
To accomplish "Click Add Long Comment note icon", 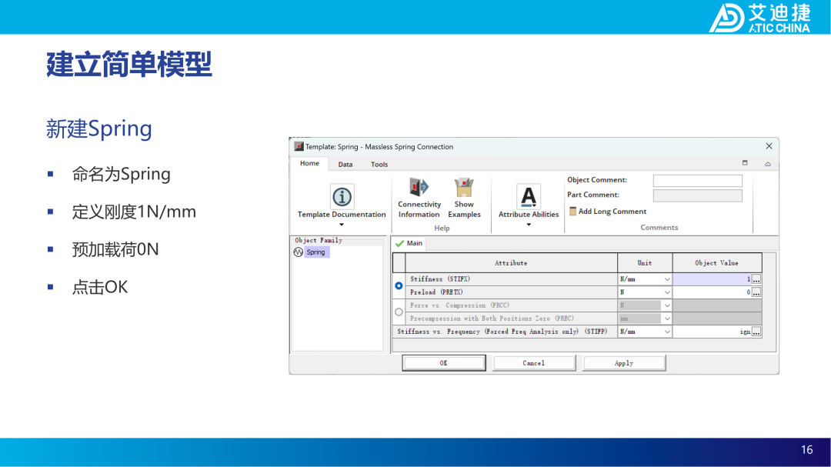I will pyautogui.click(x=573, y=211).
